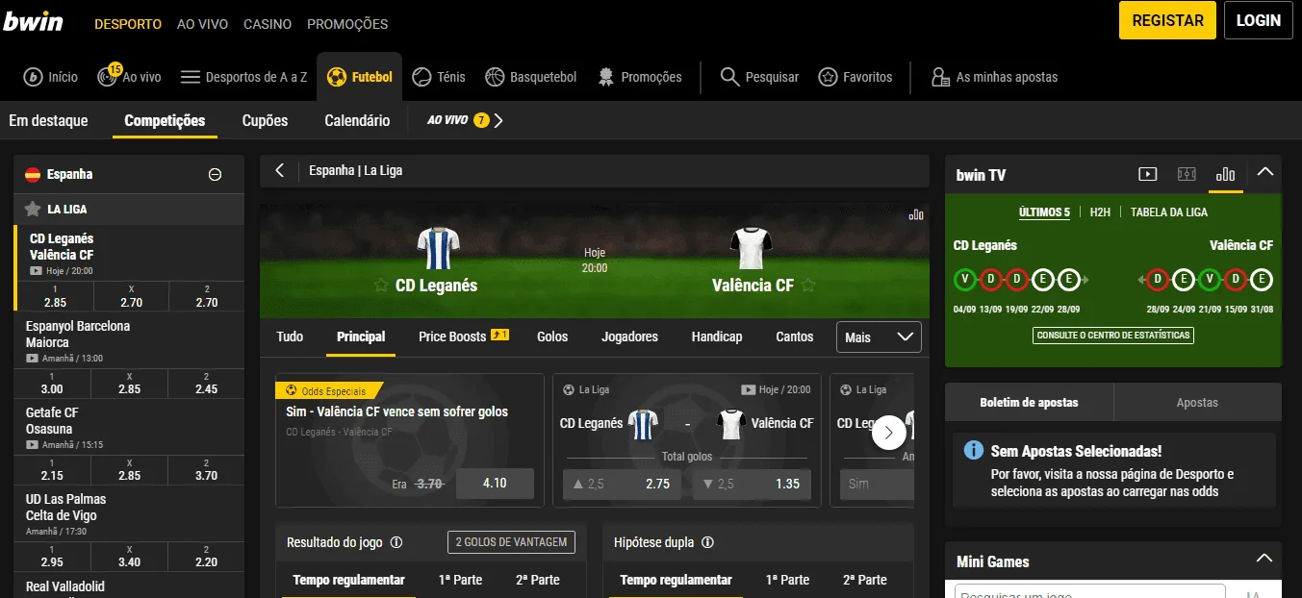Show the statistics bar chart icon in bwin TV
Viewport: 1302px width, 598px height.
click(1225, 174)
